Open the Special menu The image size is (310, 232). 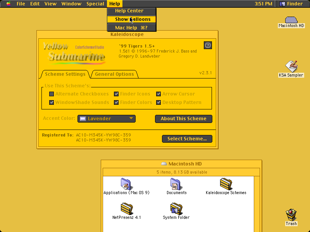(x=95, y=4)
